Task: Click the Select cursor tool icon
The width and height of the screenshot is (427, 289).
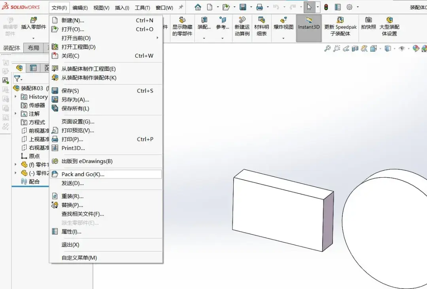Action: pyautogui.click(x=309, y=8)
